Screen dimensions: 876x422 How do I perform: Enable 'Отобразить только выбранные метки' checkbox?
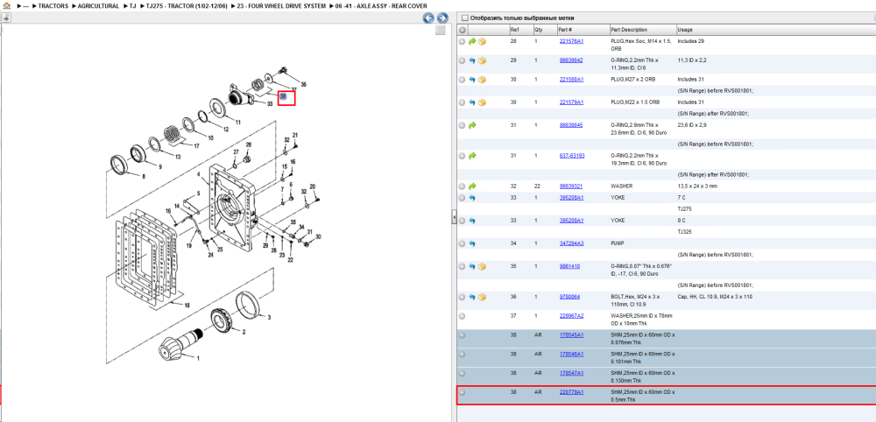465,18
